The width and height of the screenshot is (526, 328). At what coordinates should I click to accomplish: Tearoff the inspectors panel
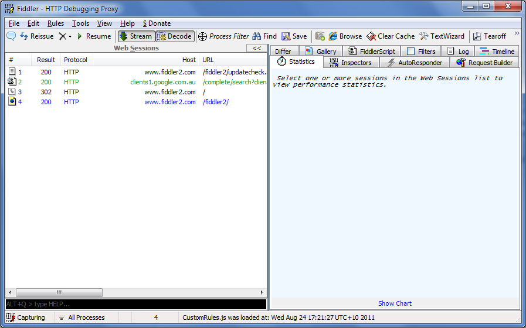(x=490, y=36)
